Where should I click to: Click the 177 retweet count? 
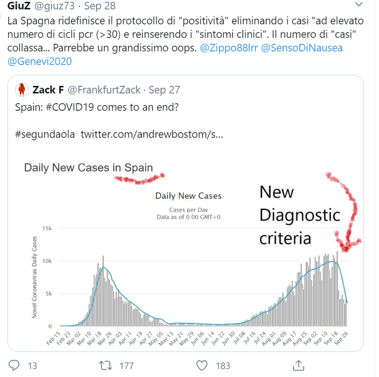click(127, 366)
